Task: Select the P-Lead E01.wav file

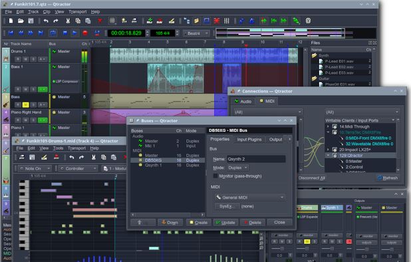Action: tap(339, 61)
